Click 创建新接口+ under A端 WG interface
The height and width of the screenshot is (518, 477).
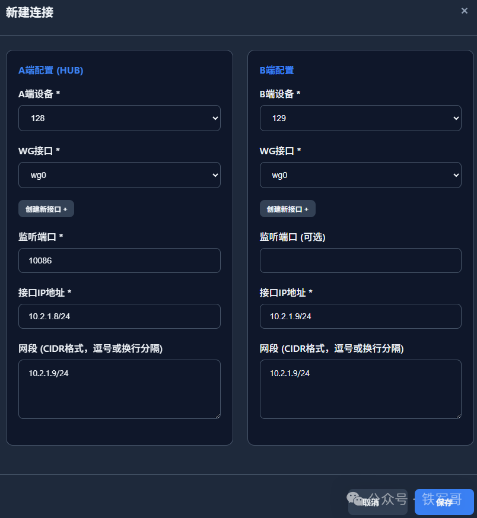46,208
